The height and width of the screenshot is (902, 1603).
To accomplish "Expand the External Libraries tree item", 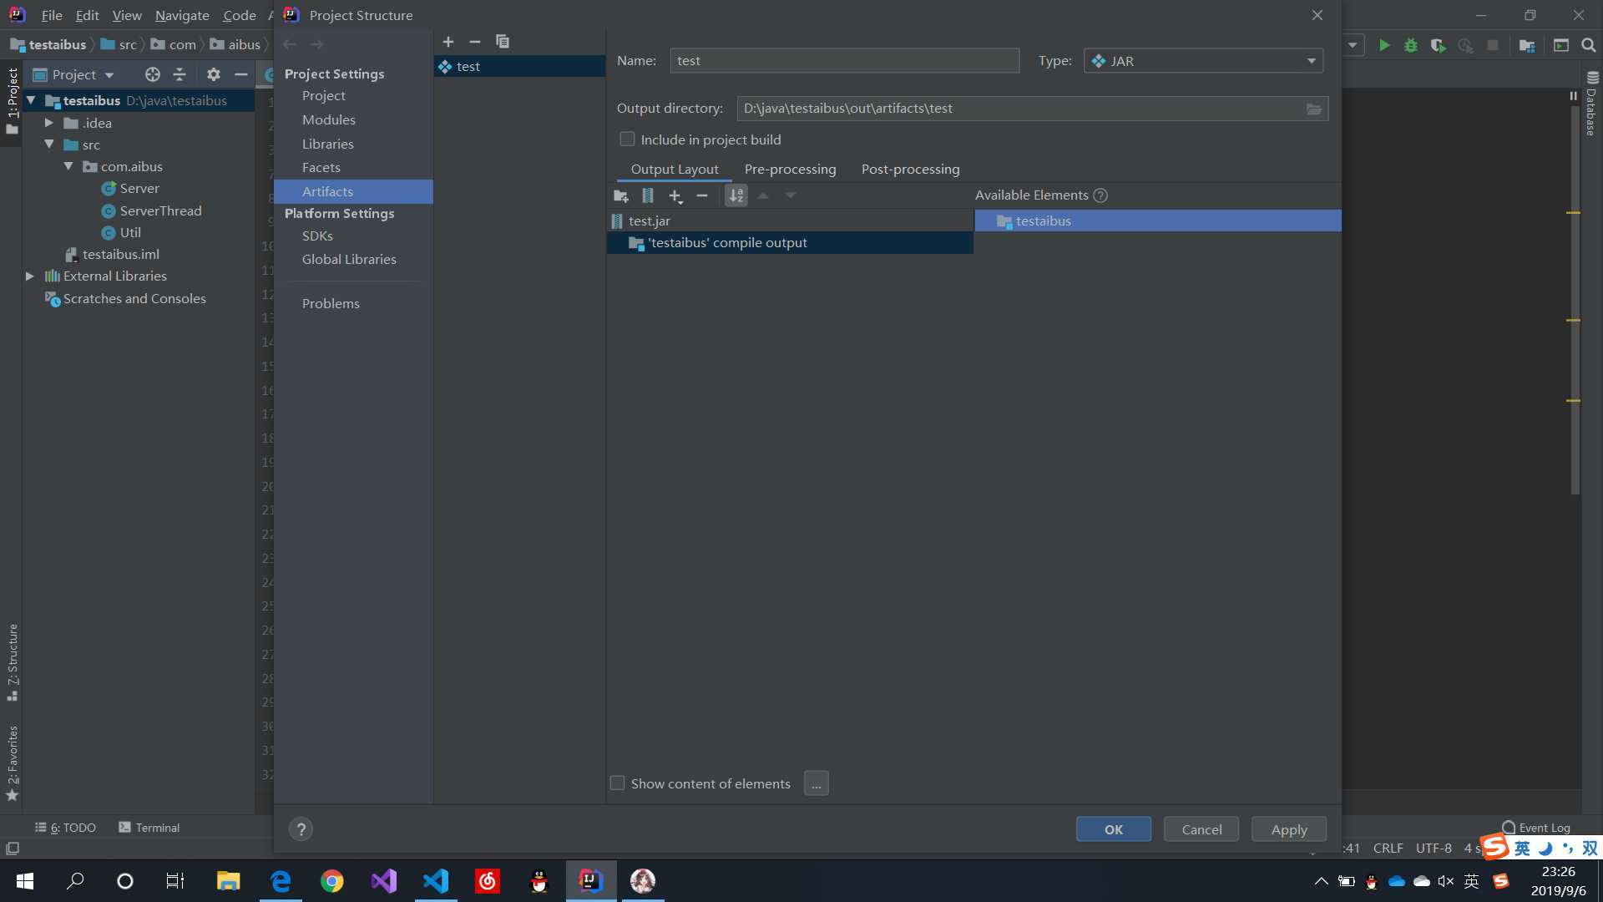I will pyautogui.click(x=28, y=276).
